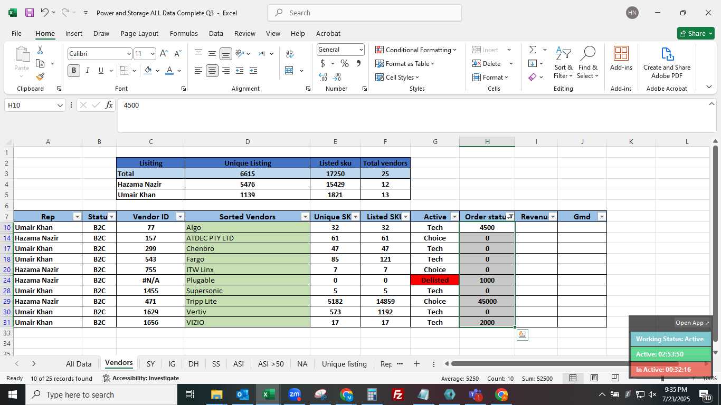Increase font size with larger A
721x405 pixels.
click(x=164, y=53)
